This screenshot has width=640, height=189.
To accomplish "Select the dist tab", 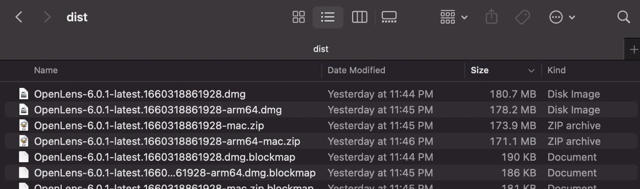I will tap(320, 49).
